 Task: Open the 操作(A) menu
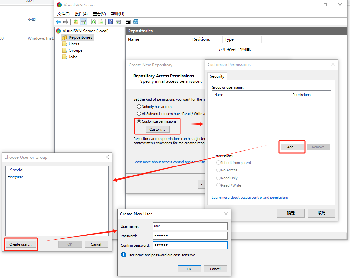coord(81,14)
